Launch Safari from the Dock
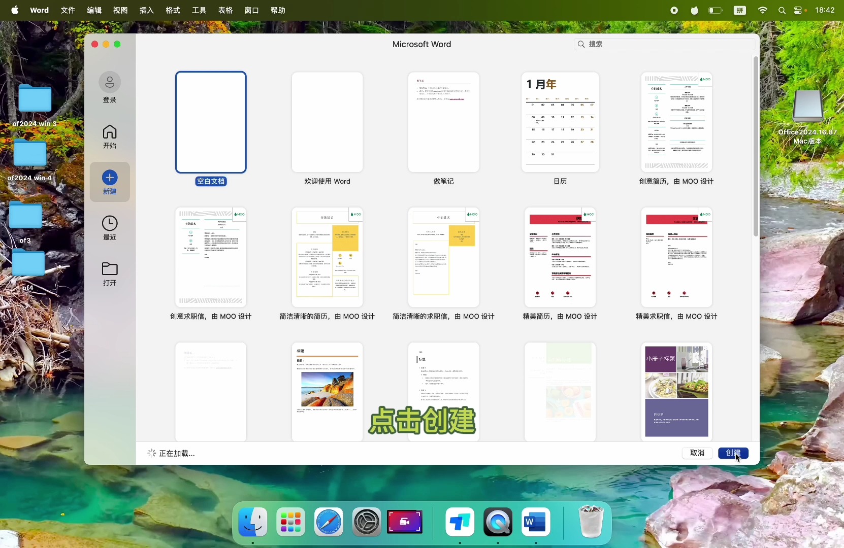 point(329,522)
